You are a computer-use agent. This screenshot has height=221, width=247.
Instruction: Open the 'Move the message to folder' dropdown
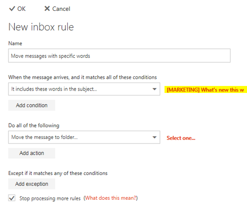84,137
